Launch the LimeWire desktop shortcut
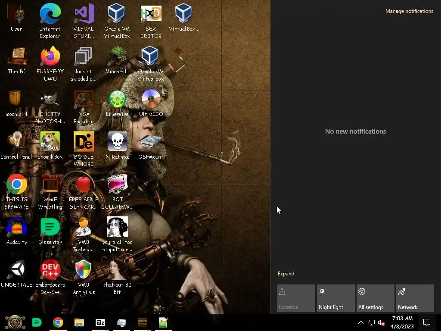441x331 pixels. pyautogui.click(x=117, y=103)
